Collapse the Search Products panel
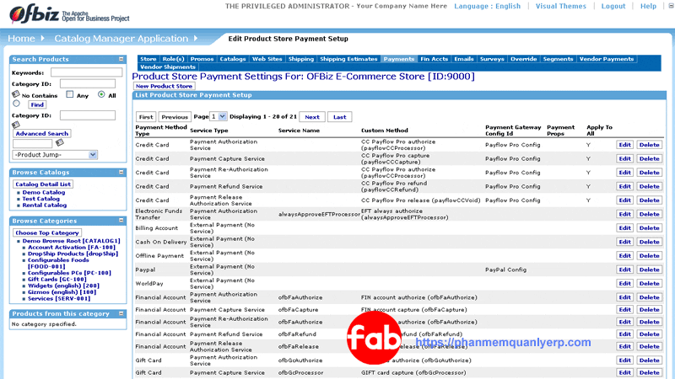 (x=121, y=59)
